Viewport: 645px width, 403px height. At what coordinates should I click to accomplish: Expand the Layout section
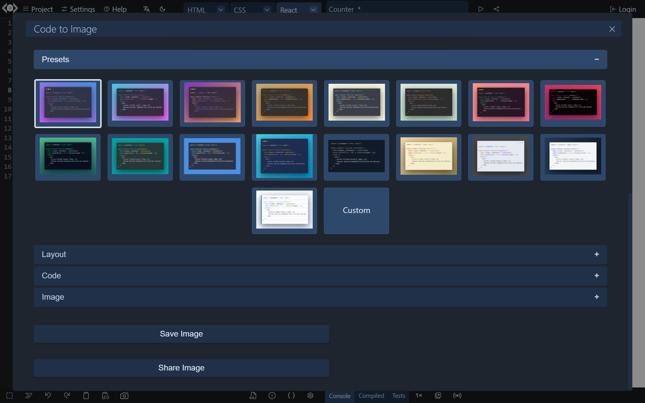[597, 254]
